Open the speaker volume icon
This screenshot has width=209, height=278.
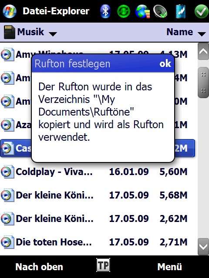pos(161,11)
